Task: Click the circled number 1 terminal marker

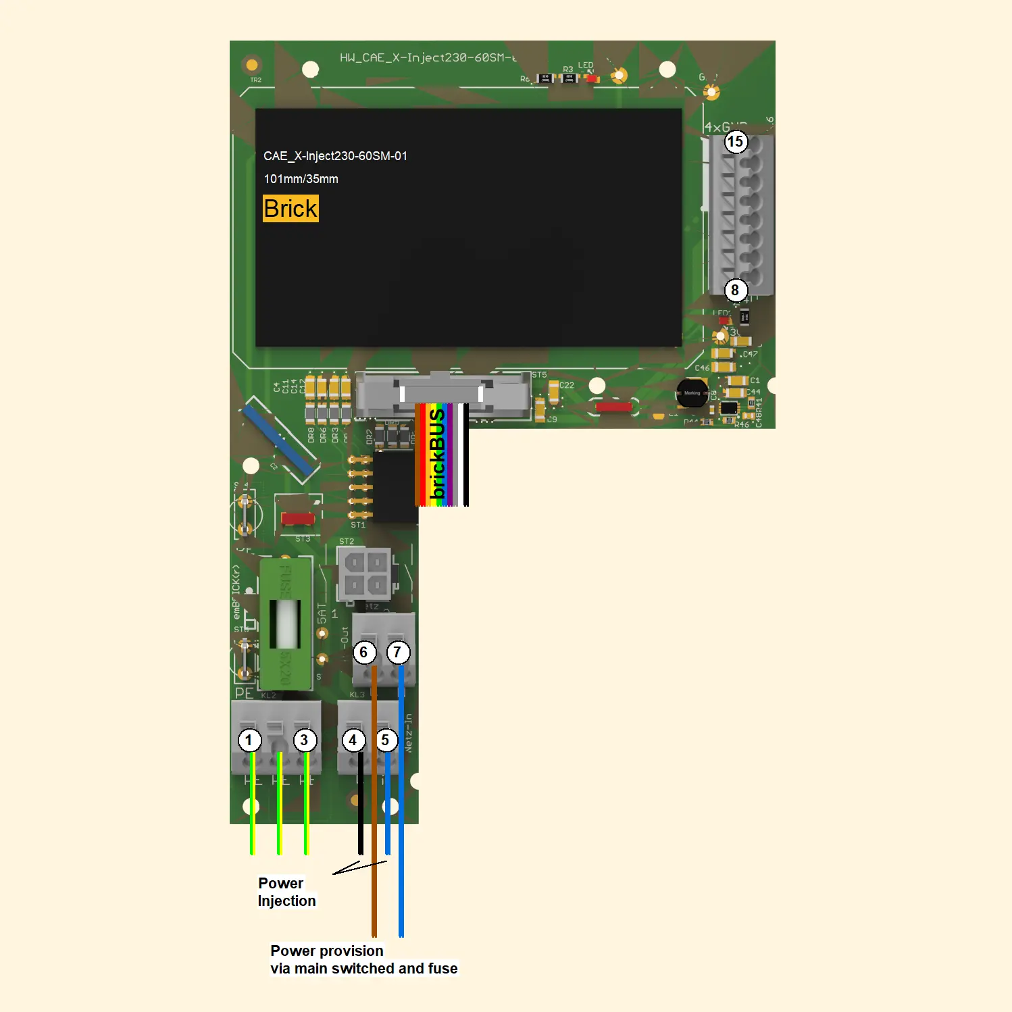Action: click(x=249, y=740)
